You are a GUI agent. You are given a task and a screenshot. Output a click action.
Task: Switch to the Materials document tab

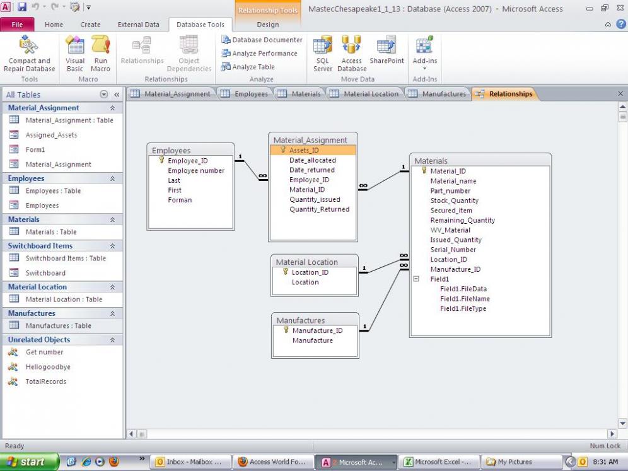tap(300, 94)
